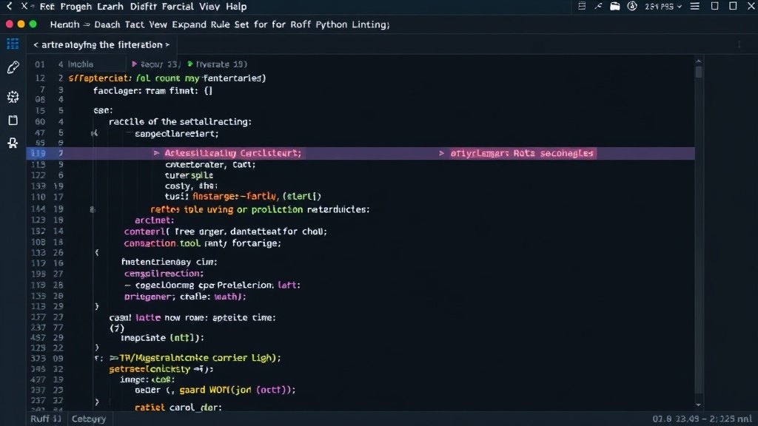Click the person icon in the sidebar
758x426 pixels.
click(13, 143)
